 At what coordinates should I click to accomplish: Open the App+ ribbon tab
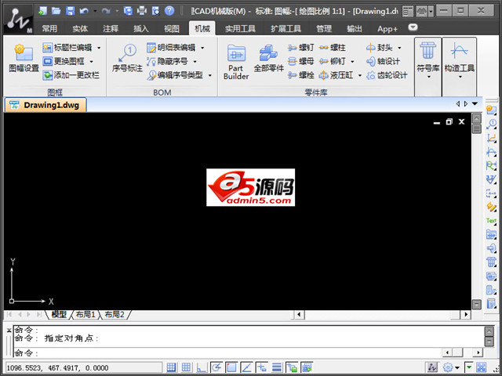pos(387,29)
